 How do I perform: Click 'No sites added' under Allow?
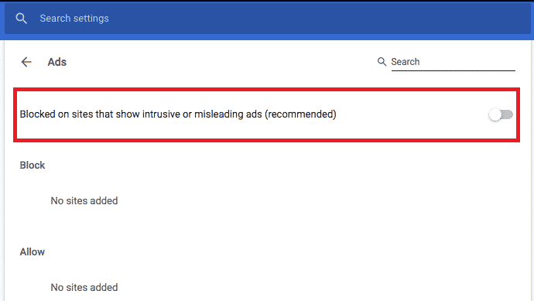[x=84, y=287]
